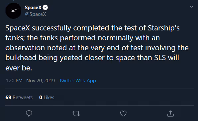Click the reply speech bubble icon
Viewport: 198px width, 121px height.
click(x=29, y=113)
